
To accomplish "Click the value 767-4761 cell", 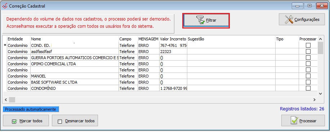I will [173, 45].
